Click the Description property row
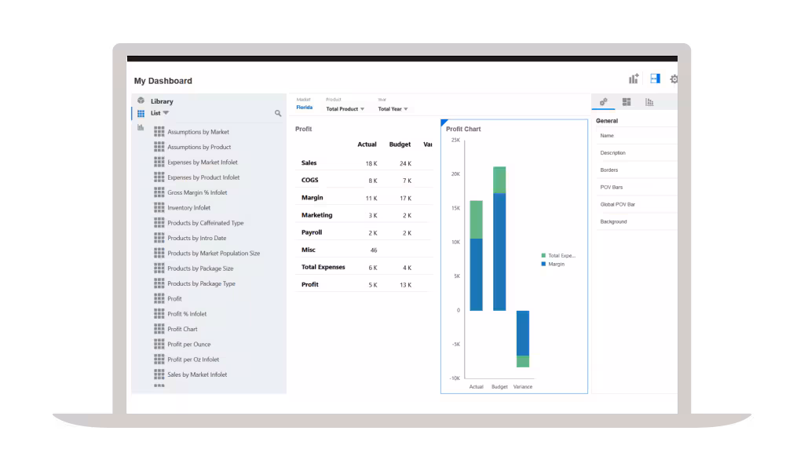This screenshot has height=471, width=804. tap(636, 153)
